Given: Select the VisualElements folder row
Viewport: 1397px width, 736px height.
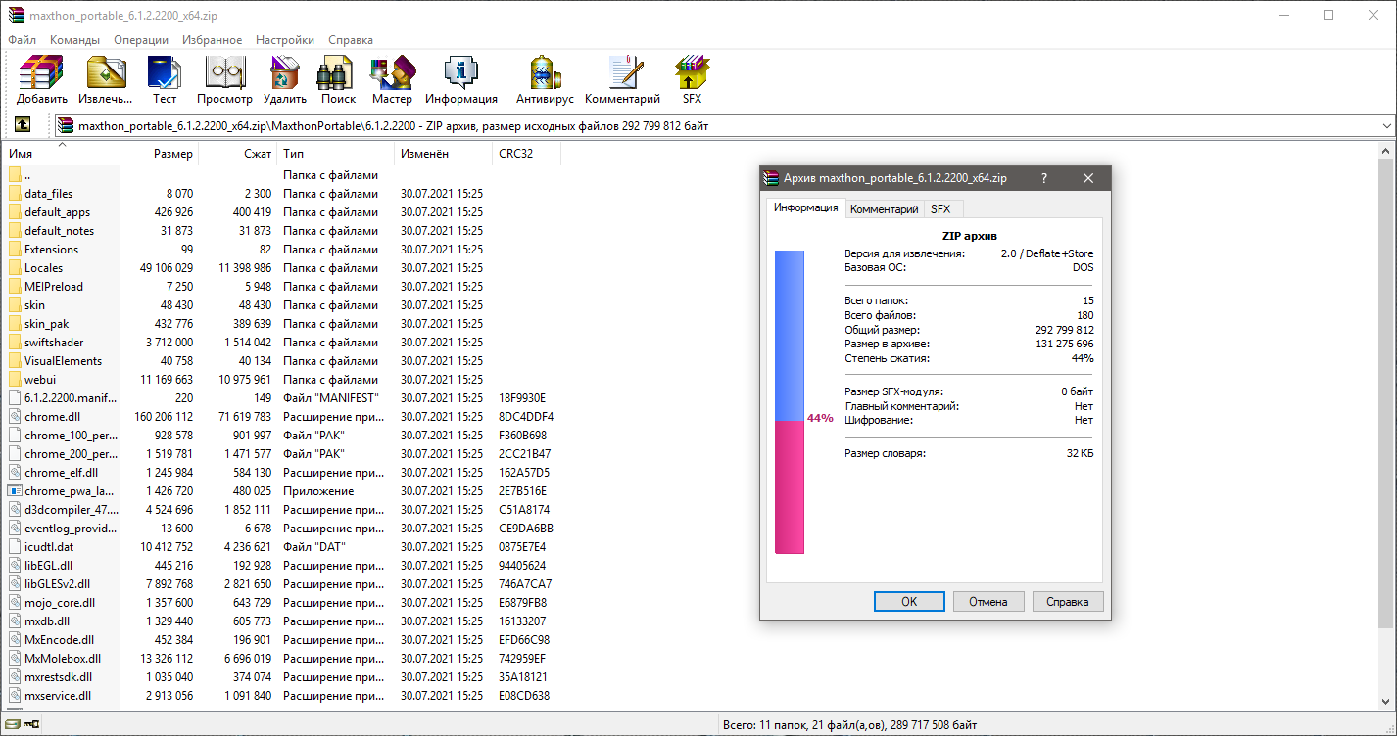Looking at the screenshot, I should point(282,361).
